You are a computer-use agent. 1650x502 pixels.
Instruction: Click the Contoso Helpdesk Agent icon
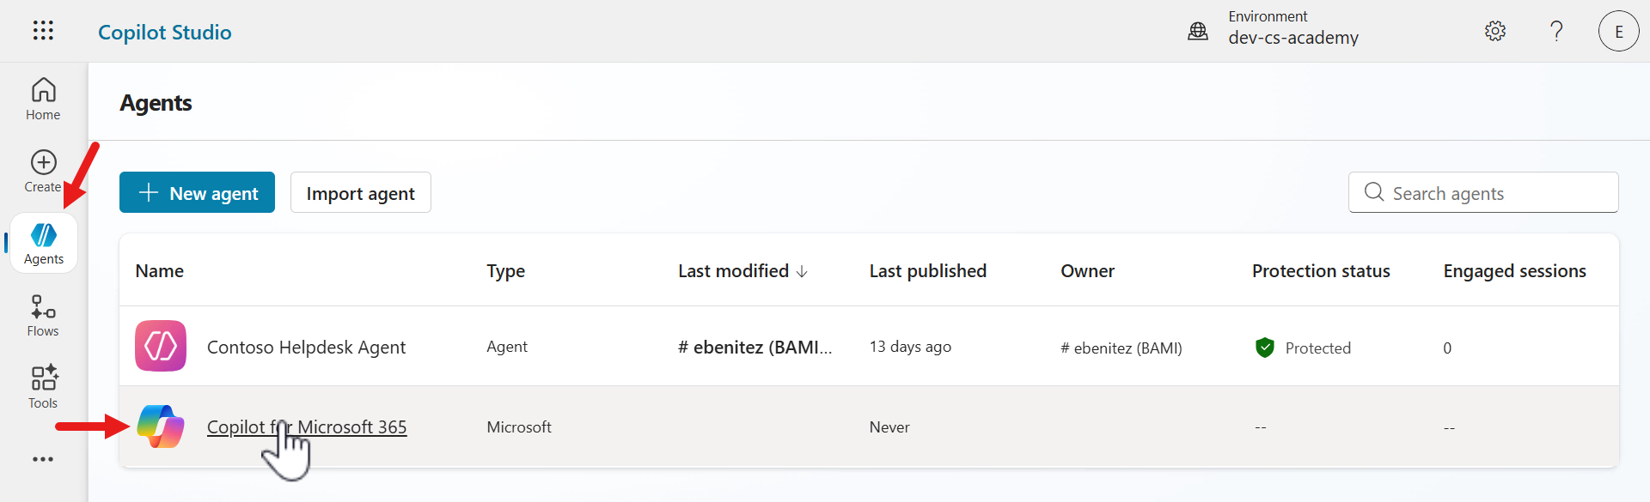(x=161, y=346)
